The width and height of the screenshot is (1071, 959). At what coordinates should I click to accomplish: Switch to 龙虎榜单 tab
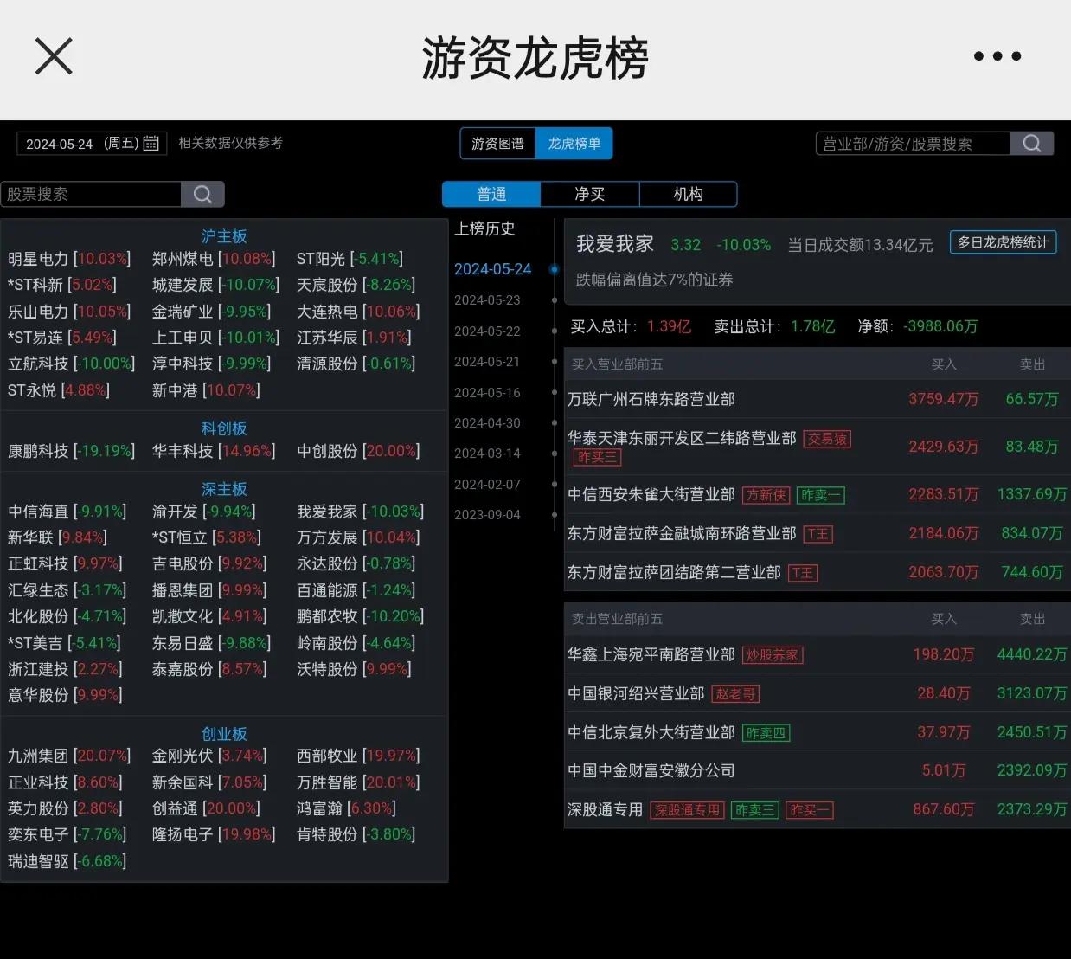tap(574, 144)
